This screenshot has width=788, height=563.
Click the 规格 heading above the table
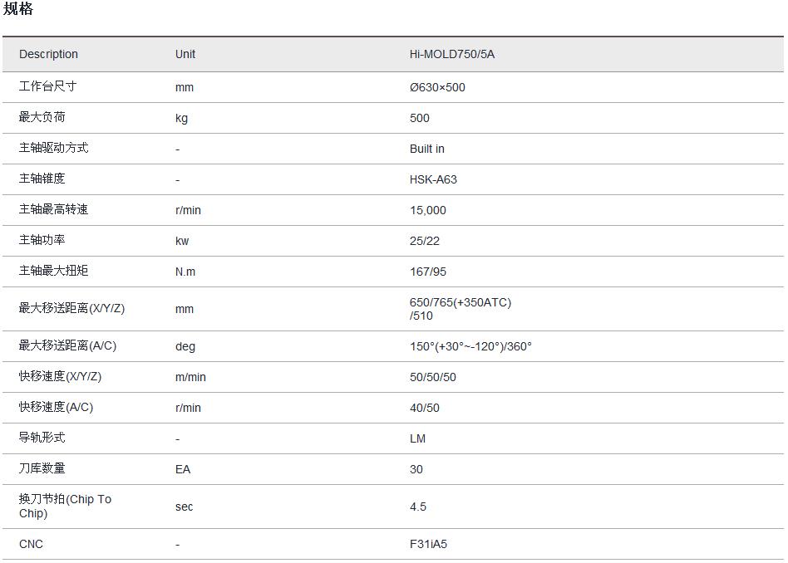18,10
